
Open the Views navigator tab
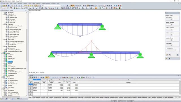14,99
